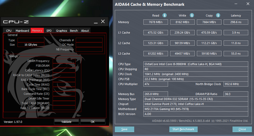Click the DRAM:FSB Ratio value 36:3
This screenshot has height=136, width=254.
236,94
